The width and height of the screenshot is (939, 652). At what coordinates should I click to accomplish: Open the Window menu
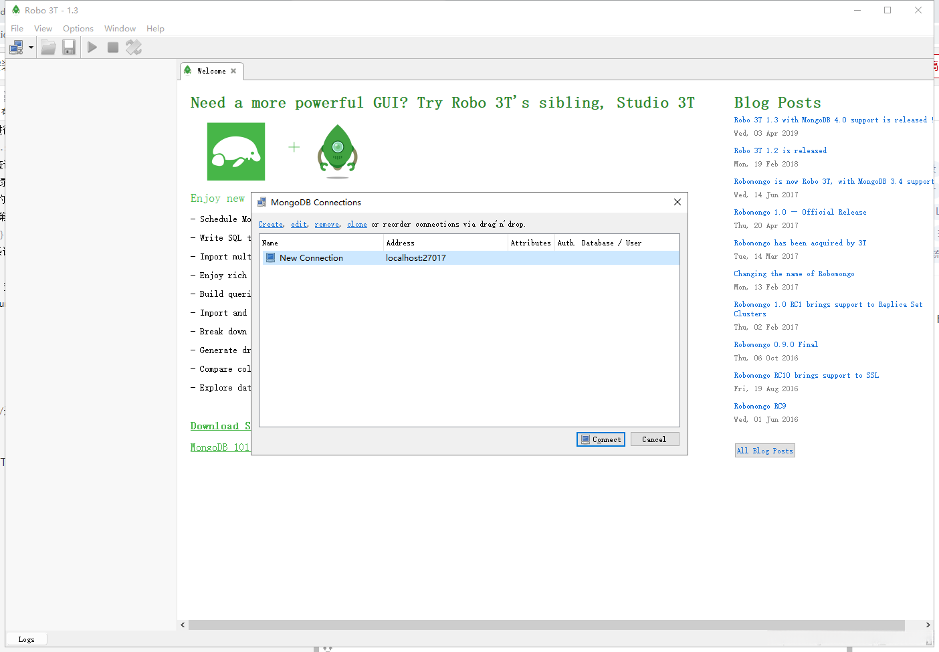(x=120, y=29)
